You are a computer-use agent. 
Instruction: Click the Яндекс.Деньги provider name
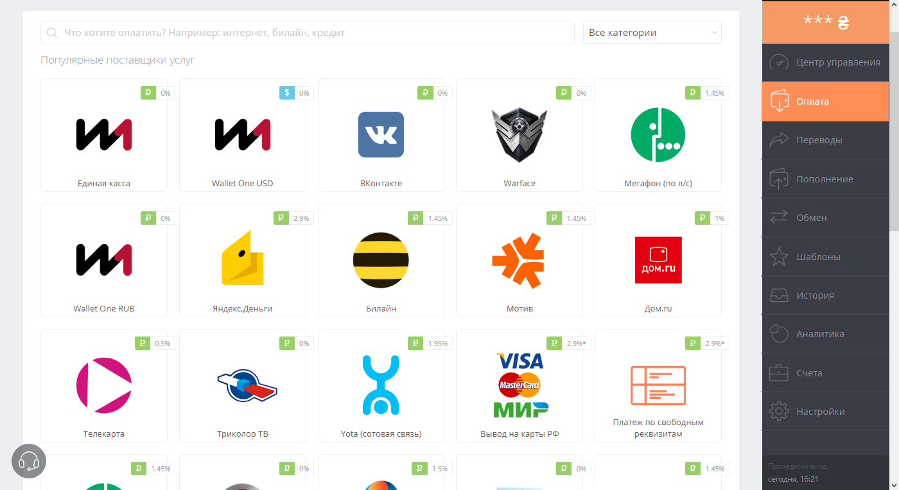pos(243,309)
